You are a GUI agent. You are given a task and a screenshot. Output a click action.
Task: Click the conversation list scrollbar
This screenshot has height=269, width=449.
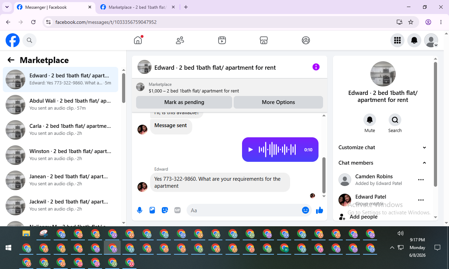[123, 88]
